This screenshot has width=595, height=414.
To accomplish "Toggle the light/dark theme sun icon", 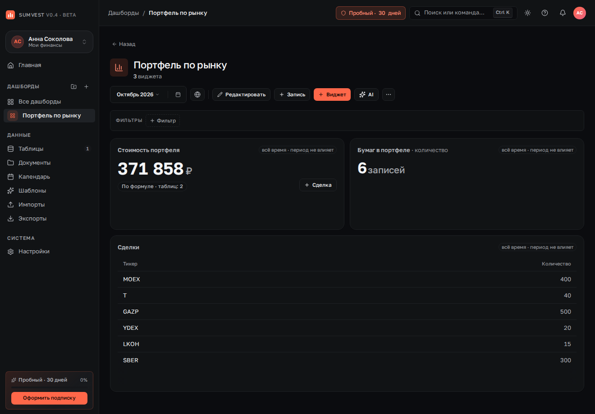I will pyautogui.click(x=527, y=13).
